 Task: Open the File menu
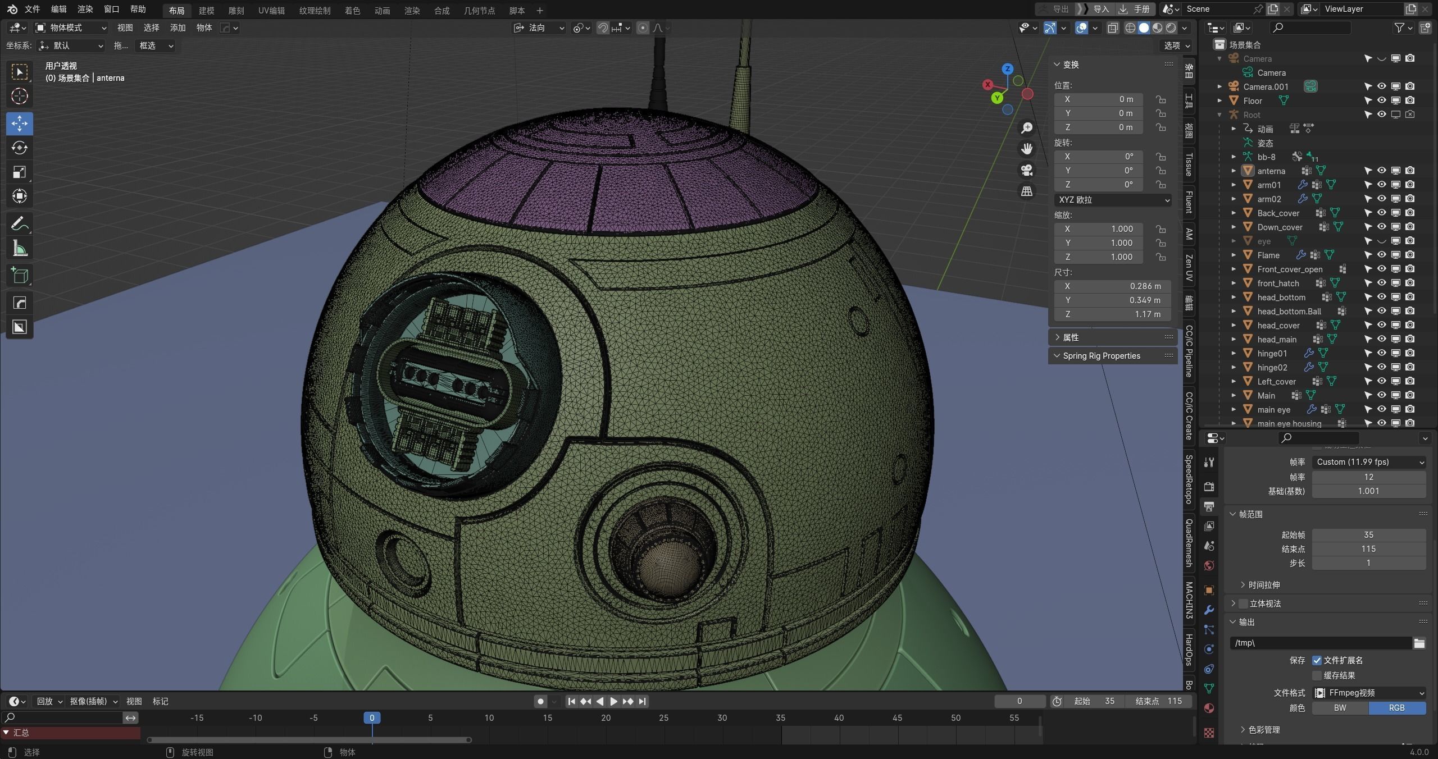click(32, 10)
